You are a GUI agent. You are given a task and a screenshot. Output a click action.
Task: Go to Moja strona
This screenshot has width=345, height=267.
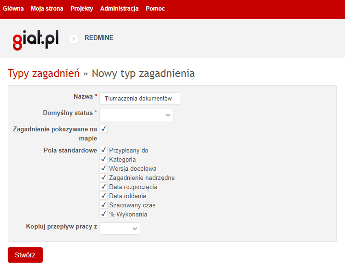47,9
